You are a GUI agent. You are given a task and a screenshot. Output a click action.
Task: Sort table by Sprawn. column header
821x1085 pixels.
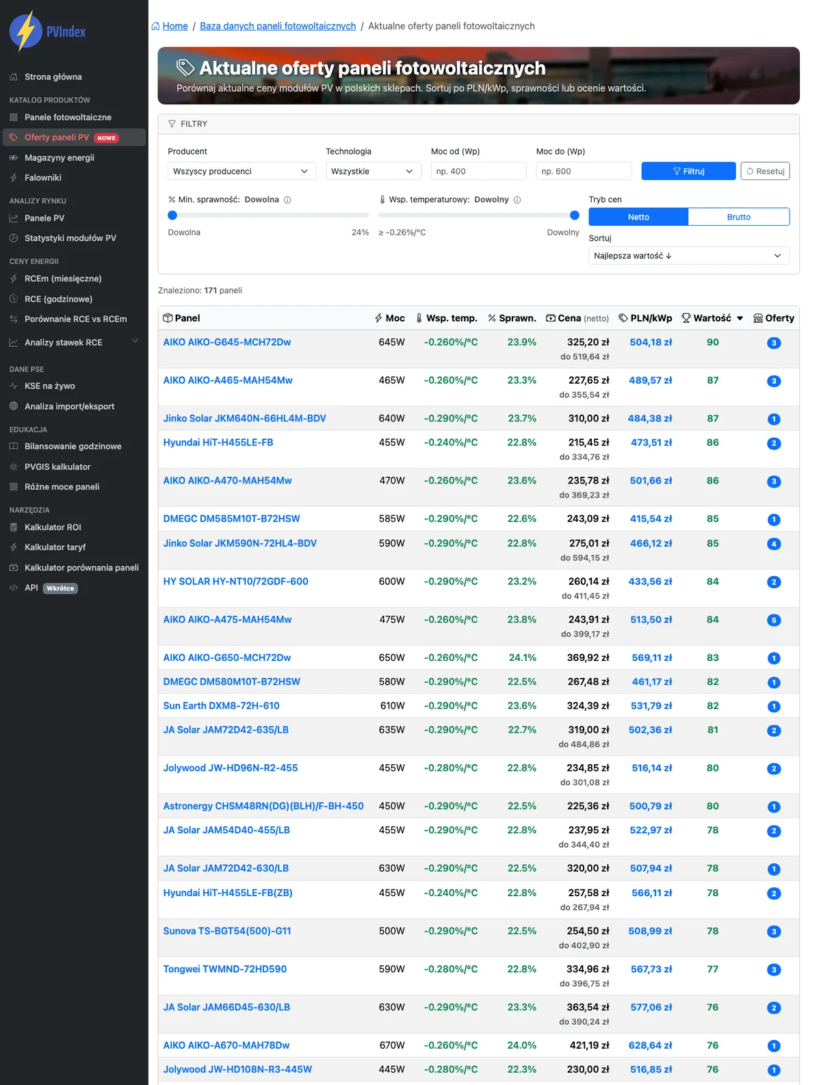(x=512, y=318)
